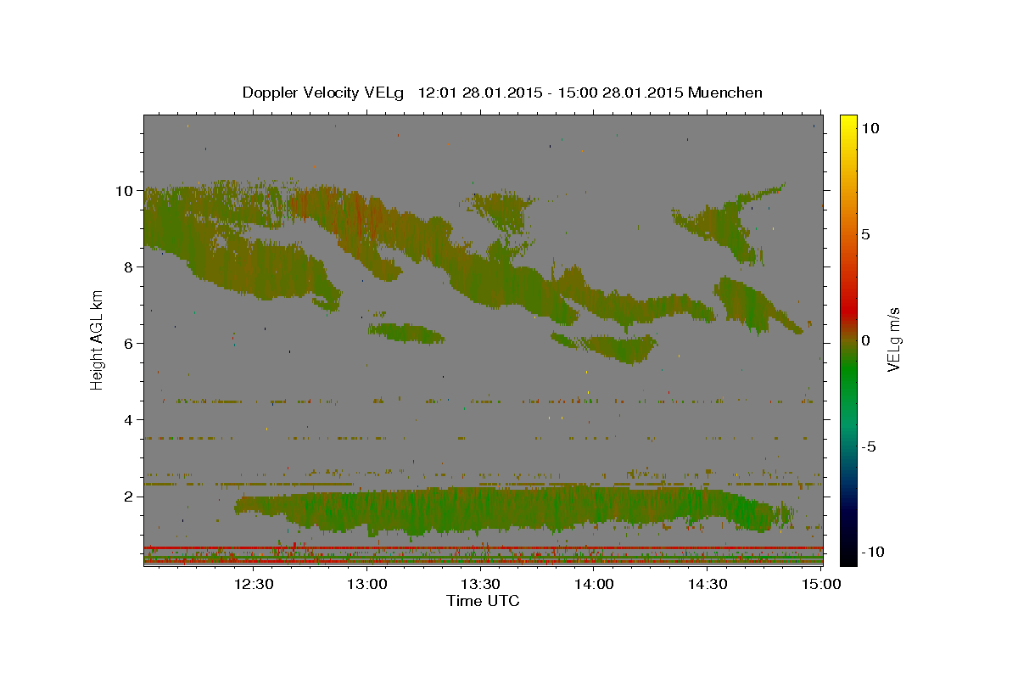
Task: Click the colorbar tick label 10
Action: (x=870, y=128)
